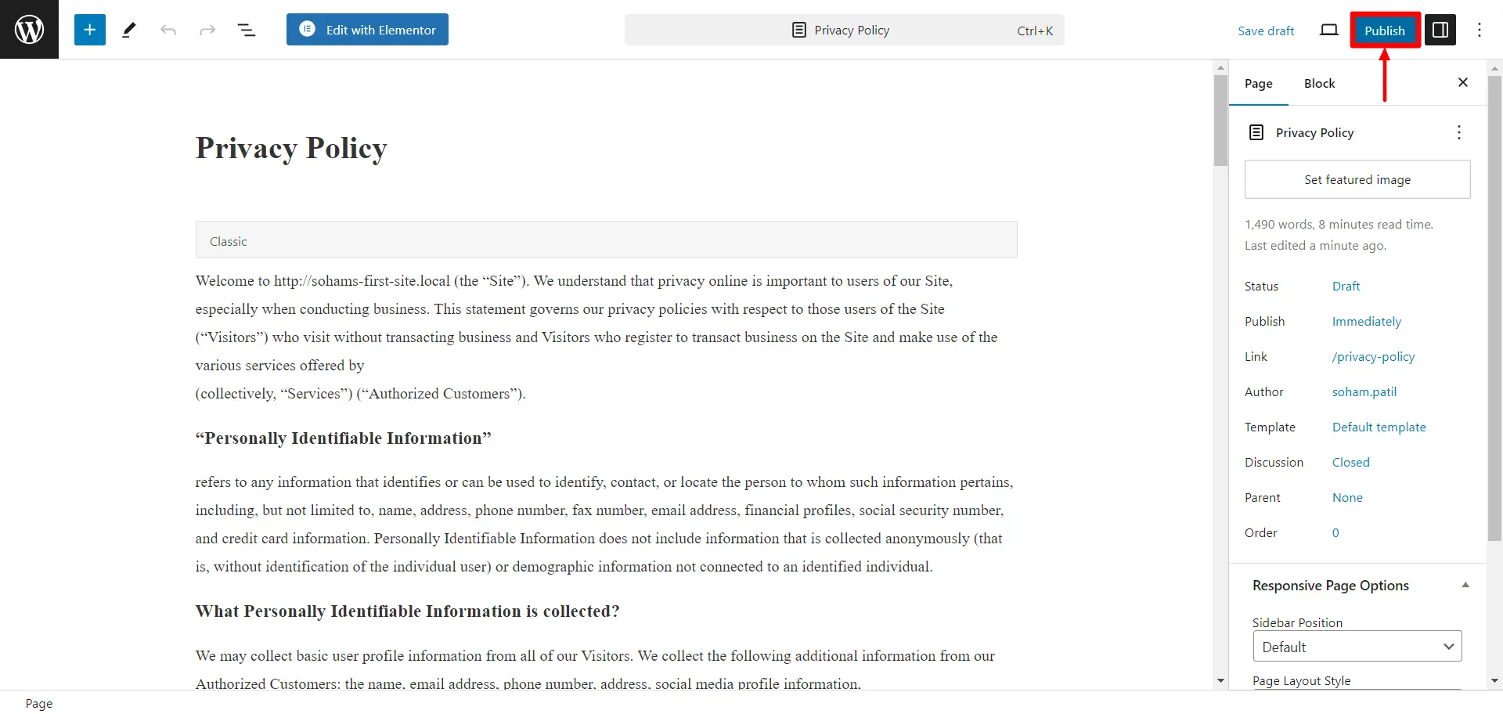Open the editor Options three-dot menu
1503x714 pixels.
(x=1480, y=29)
